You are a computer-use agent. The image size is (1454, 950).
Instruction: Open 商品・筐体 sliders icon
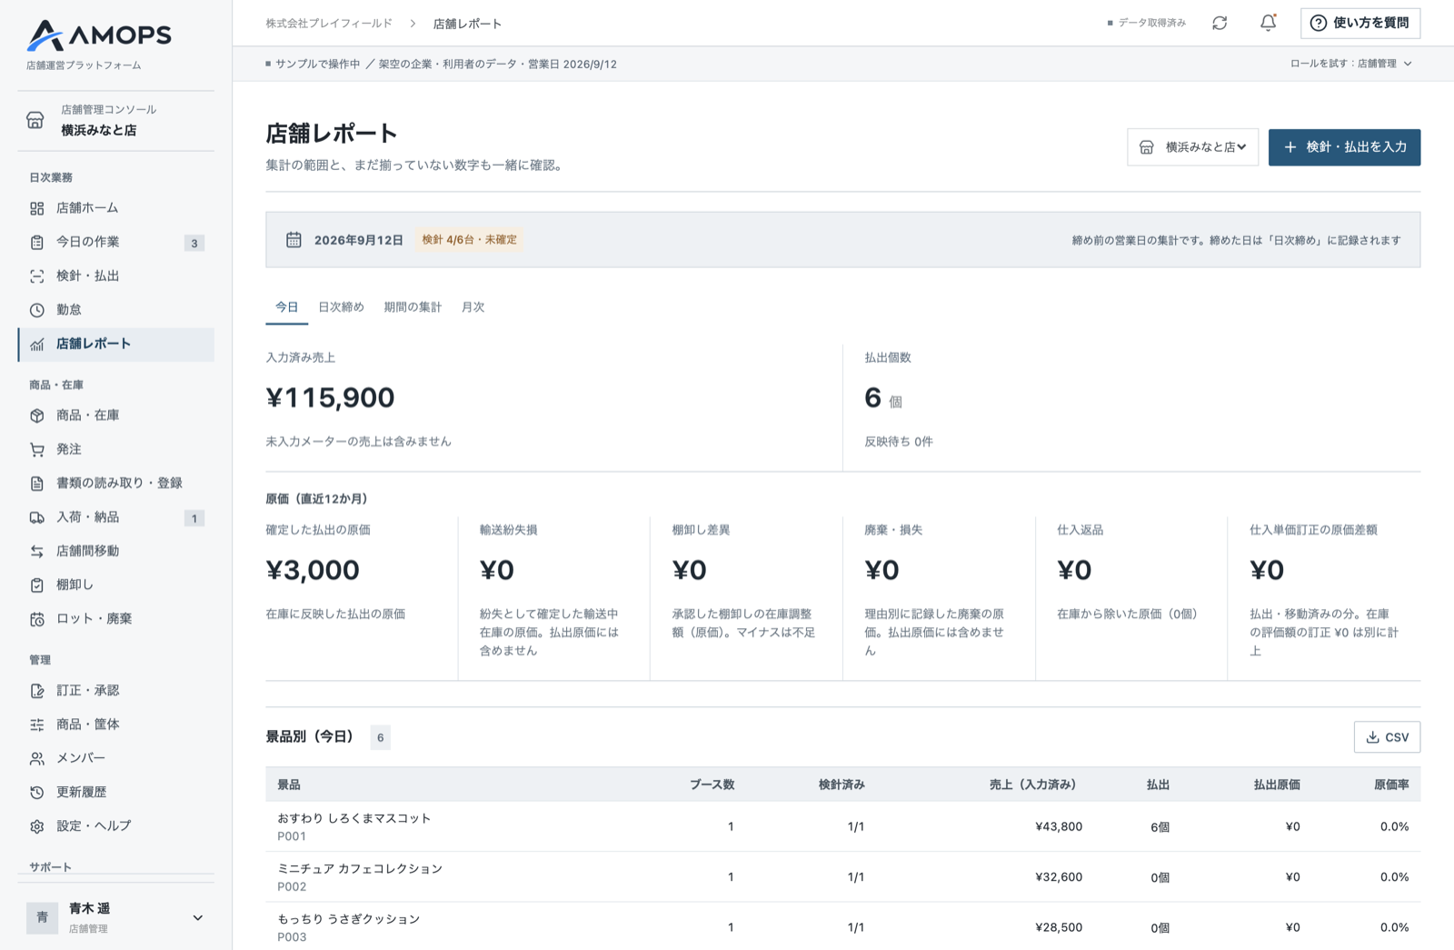(37, 725)
